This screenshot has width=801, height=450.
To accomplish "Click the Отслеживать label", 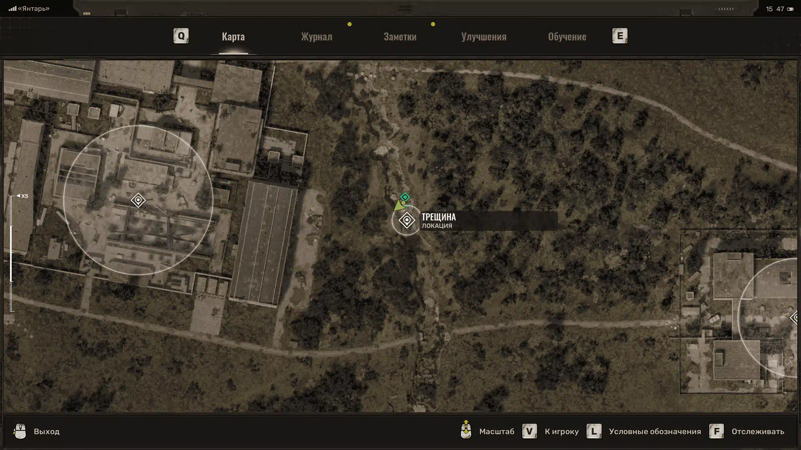I will (x=758, y=432).
